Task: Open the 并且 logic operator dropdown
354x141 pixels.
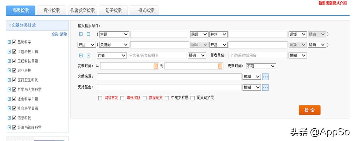Action: pos(87,45)
